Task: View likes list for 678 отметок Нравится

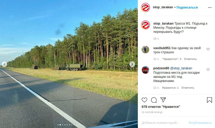Action: tap(161, 107)
